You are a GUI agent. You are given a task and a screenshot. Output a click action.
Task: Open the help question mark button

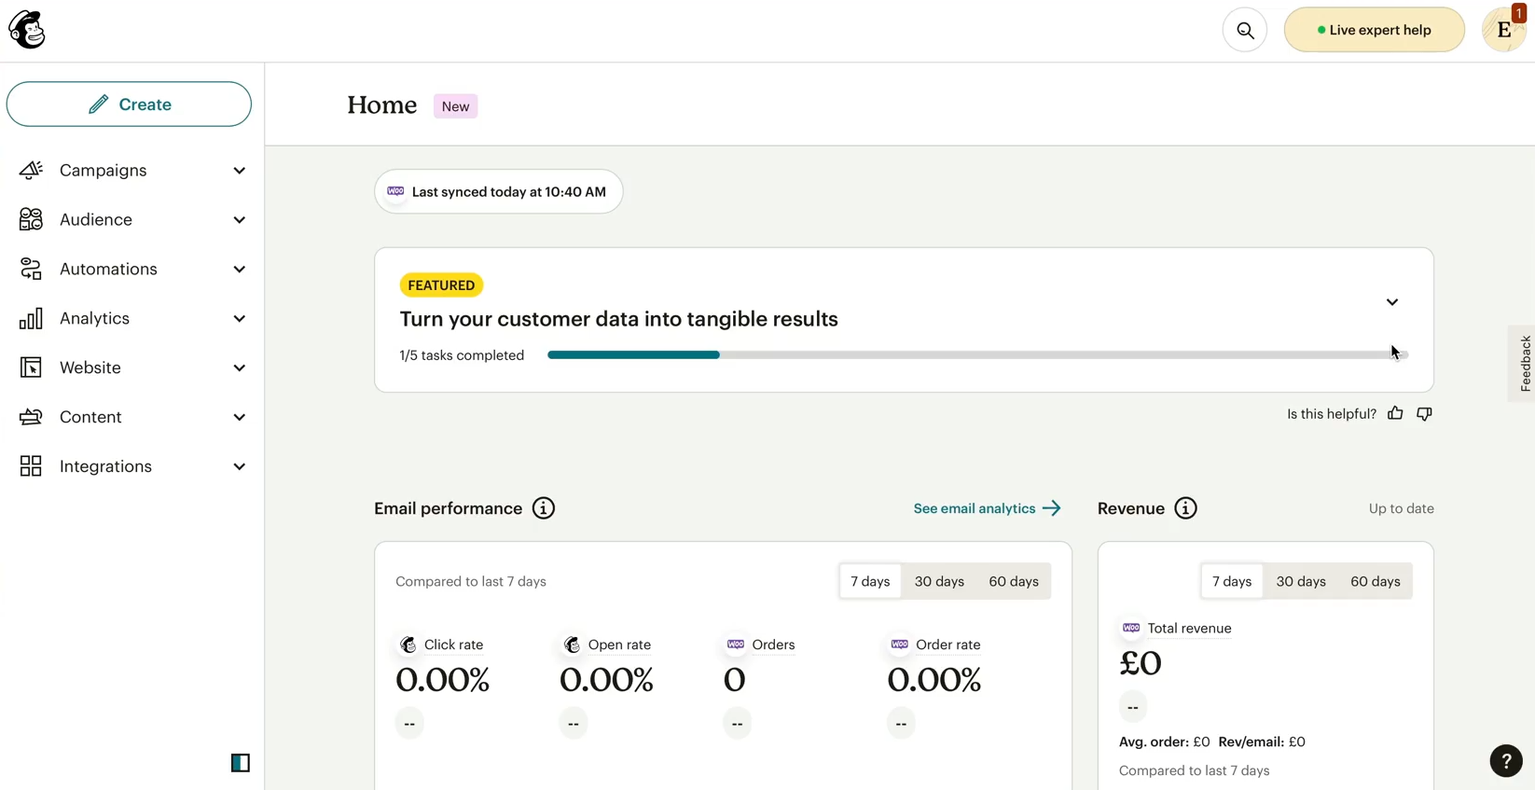click(x=1506, y=761)
